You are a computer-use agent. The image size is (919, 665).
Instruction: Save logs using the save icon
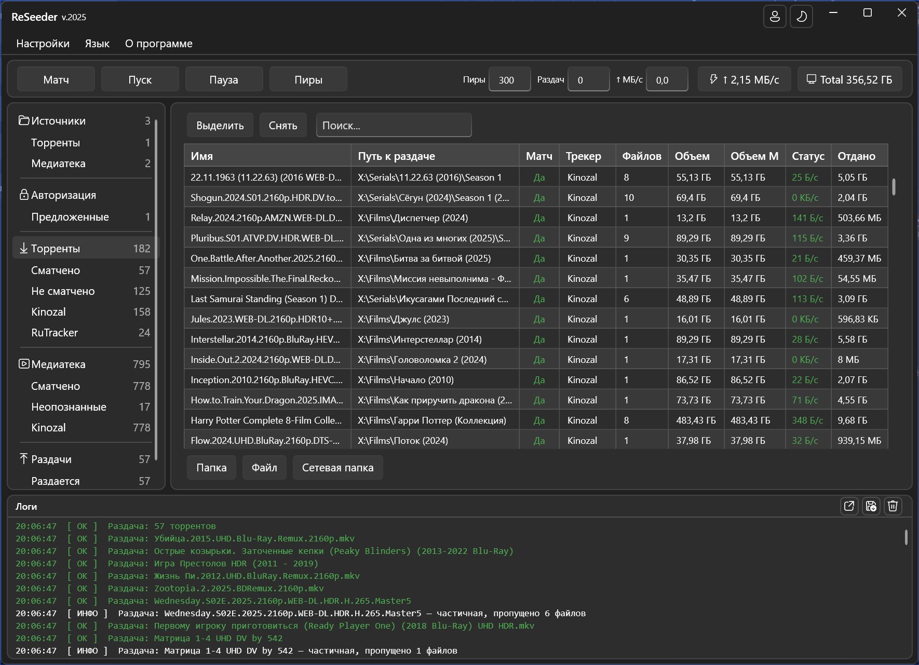coord(871,506)
